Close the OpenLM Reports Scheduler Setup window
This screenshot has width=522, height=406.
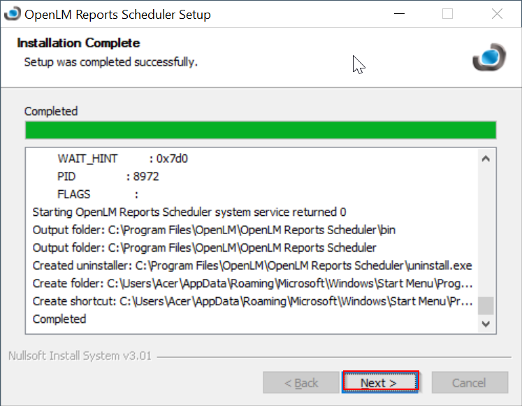pos(497,14)
